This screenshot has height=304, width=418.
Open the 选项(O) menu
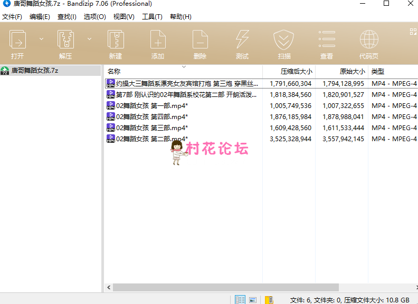pyautogui.click(x=94, y=17)
